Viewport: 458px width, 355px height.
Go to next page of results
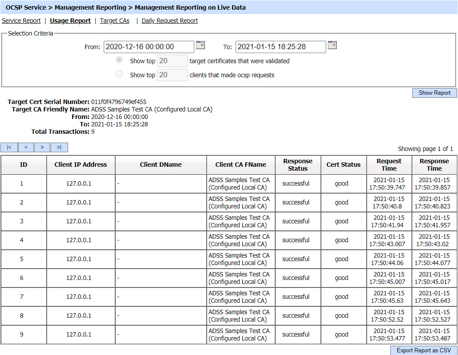coord(42,147)
